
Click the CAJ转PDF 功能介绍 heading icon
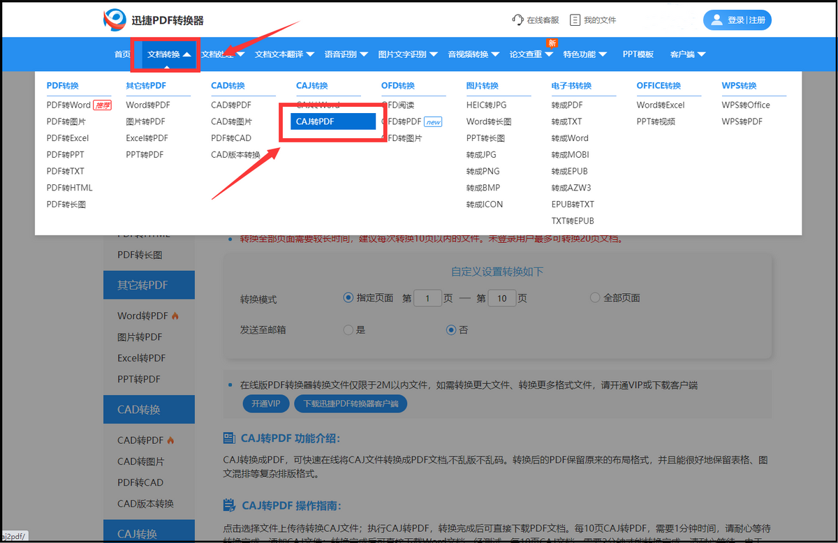[x=229, y=438]
